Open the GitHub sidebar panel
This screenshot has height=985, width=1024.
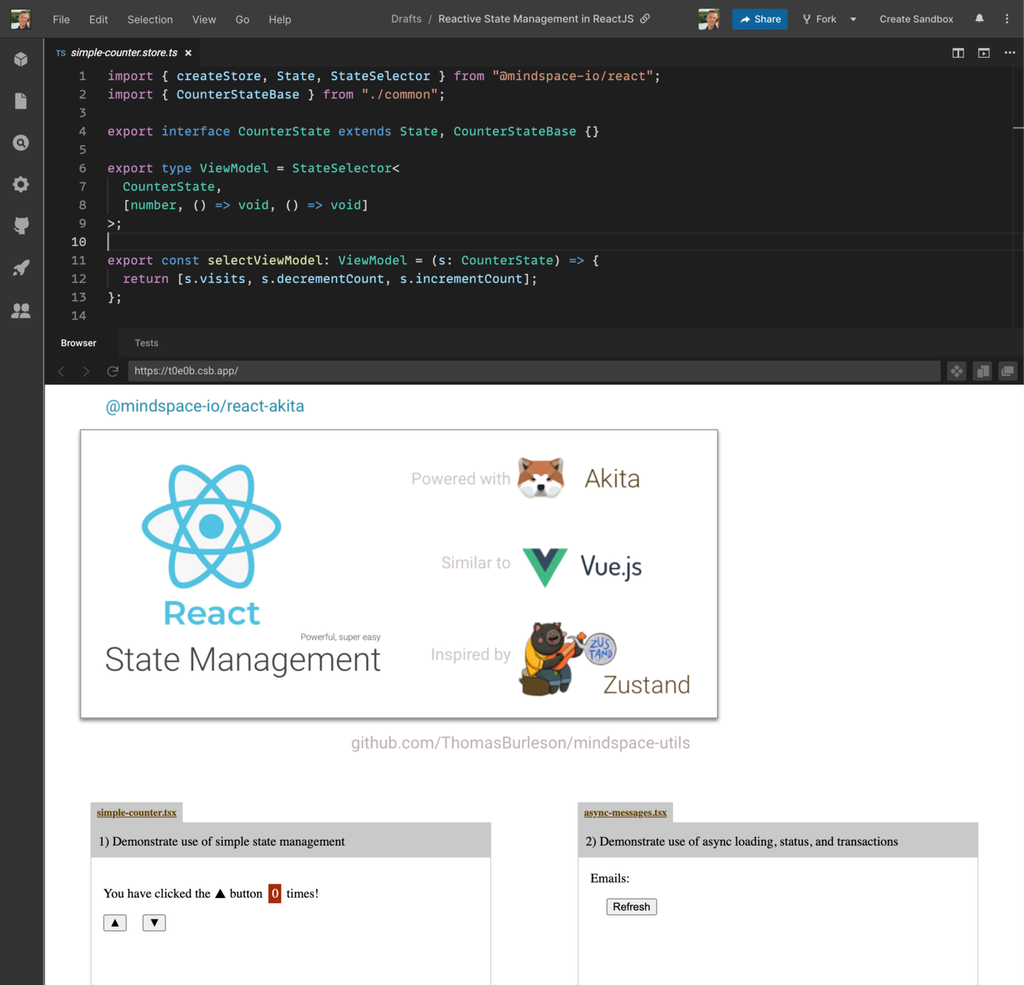pyautogui.click(x=21, y=226)
